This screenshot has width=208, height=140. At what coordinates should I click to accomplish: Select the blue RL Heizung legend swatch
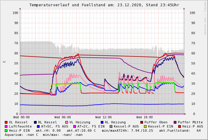pos(102,122)
